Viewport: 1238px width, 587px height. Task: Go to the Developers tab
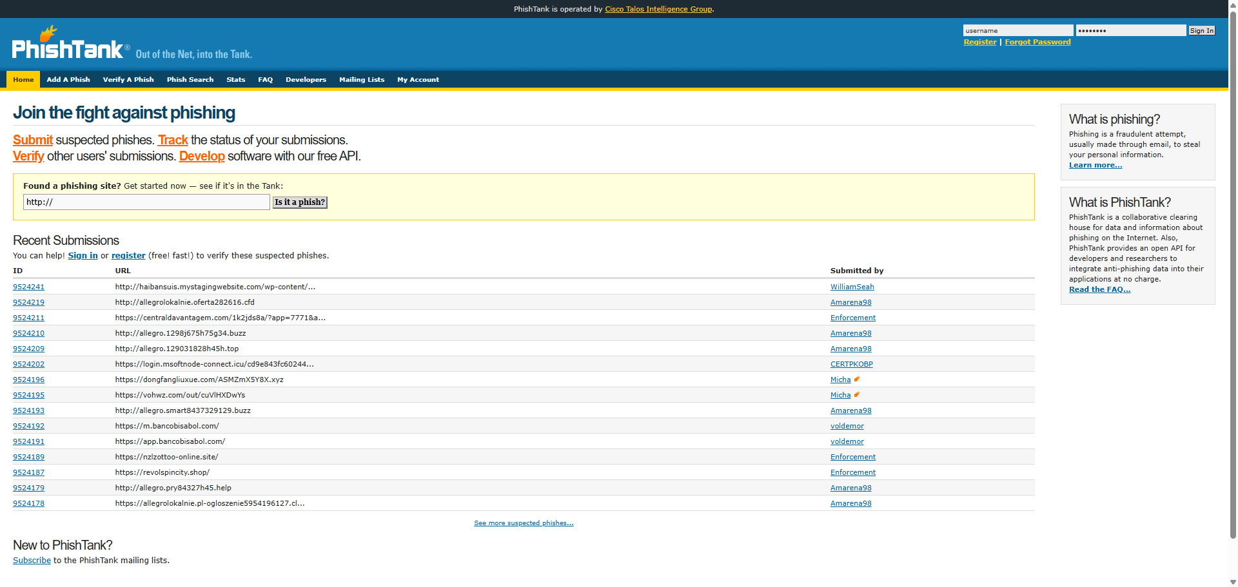[x=306, y=79]
